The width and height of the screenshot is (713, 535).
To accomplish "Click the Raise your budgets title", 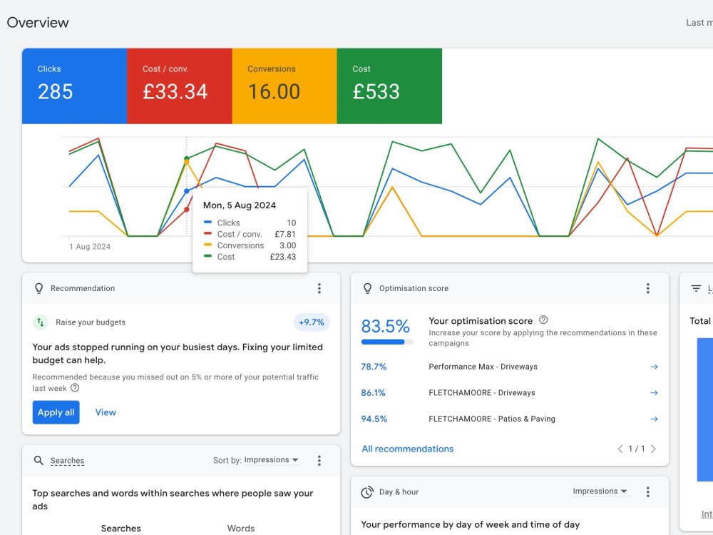I will 91,322.
